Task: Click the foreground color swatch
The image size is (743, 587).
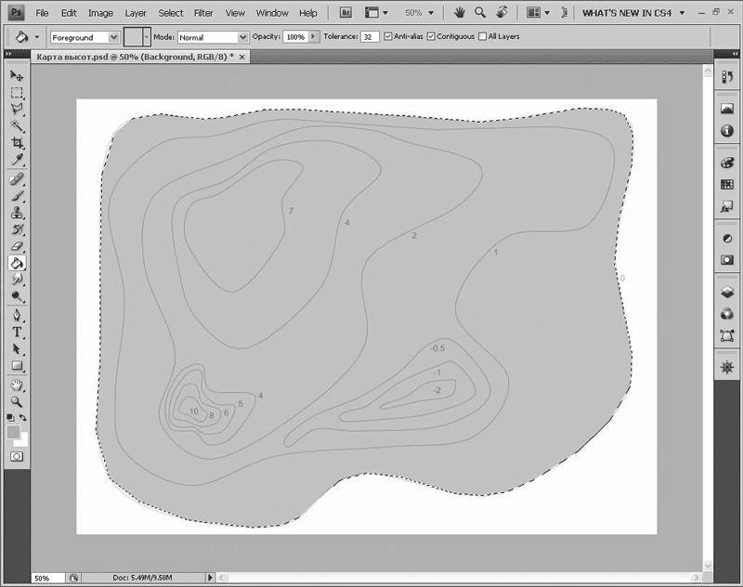Action: tap(13, 433)
